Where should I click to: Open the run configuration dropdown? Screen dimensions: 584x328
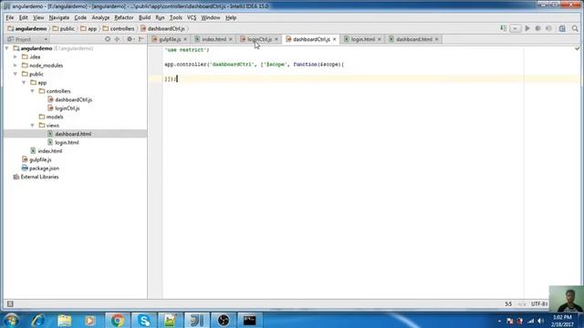(x=515, y=28)
